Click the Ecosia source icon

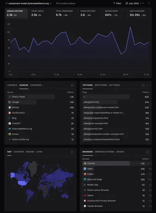[x=10, y=134]
